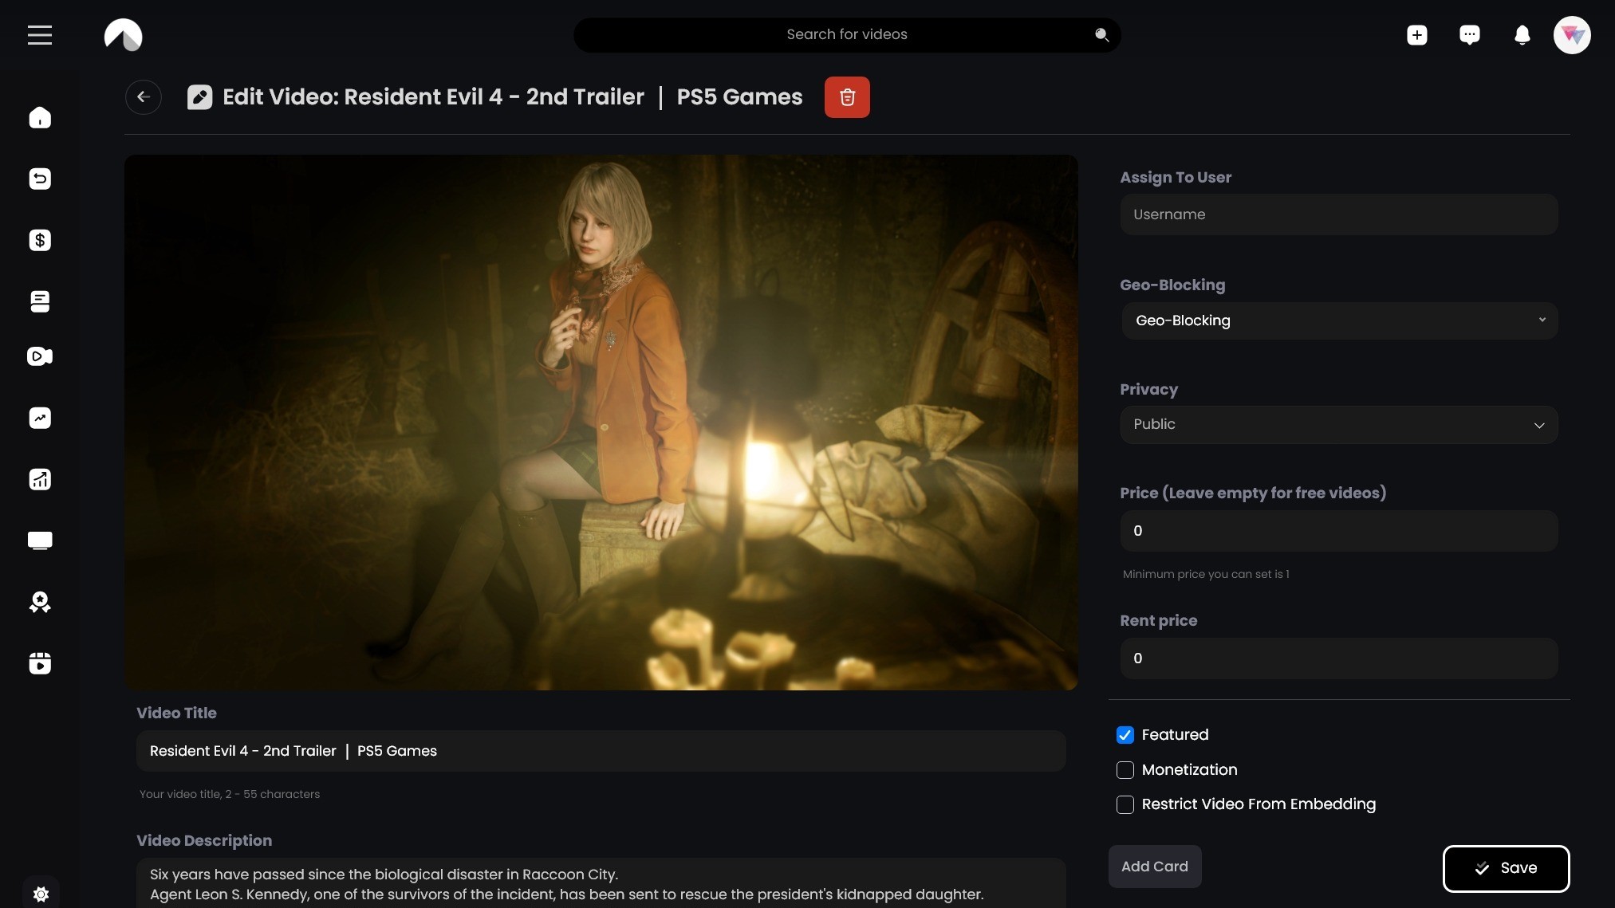Go back using arrow button
This screenshot has height=908, width=1615.
tap(144, 97)
